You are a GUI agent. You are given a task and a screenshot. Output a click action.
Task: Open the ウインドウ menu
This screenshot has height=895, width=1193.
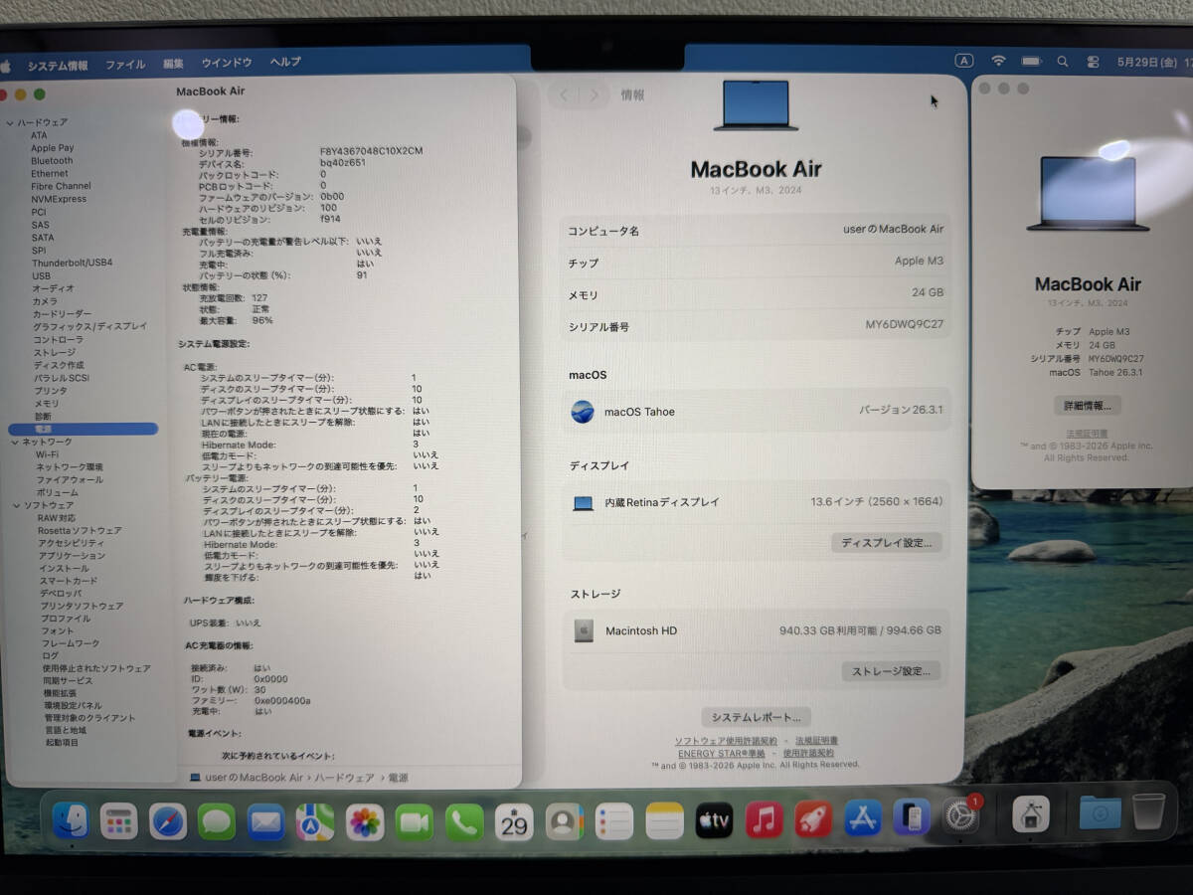tap(227, 63)
